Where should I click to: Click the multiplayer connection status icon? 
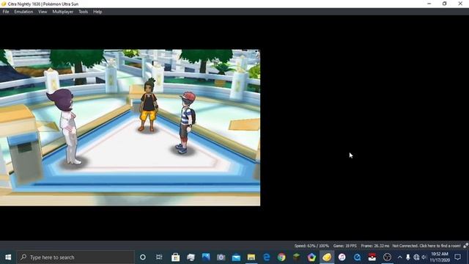pyautogui.click(x=466, y=246)
